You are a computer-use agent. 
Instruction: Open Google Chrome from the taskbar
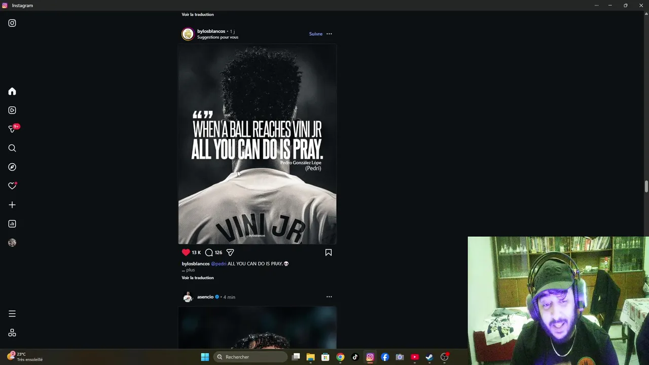click(x=340, y=357)
